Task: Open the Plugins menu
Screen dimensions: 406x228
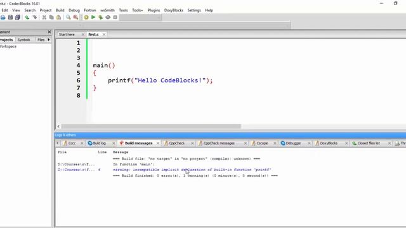Action: click(154, 10)
